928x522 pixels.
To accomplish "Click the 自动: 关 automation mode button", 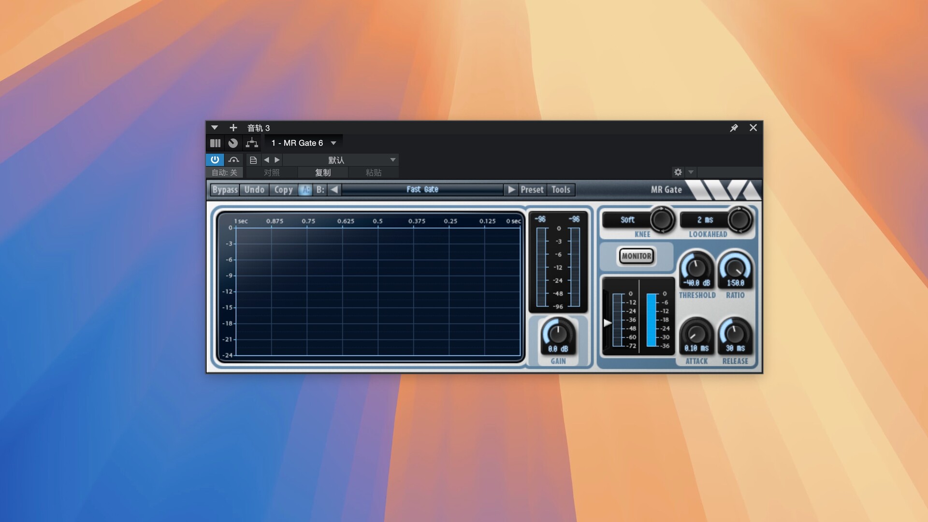I will (x=224, y=173).
